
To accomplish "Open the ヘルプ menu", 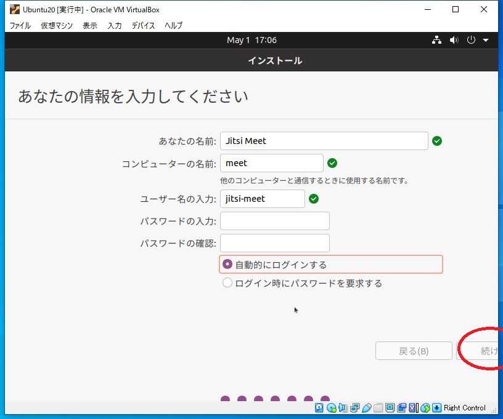I will 174,26.
